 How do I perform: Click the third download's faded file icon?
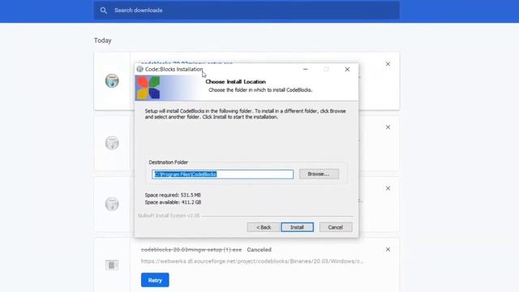pyautogui.click(x=112, y=204)
